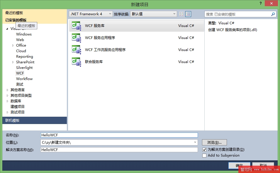Switch to small icons view
This screenshot has width=280, height=173.
pos(181,14)
